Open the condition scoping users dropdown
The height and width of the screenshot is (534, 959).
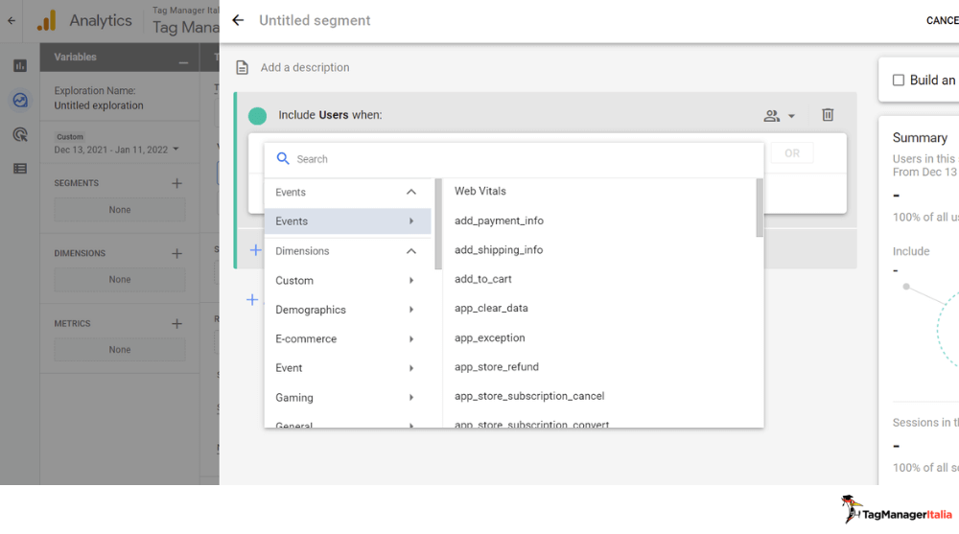[779, 116]
